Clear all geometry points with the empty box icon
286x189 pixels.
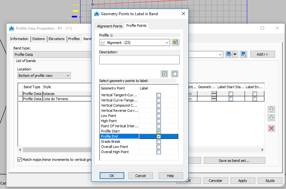[x=174, y=74]
